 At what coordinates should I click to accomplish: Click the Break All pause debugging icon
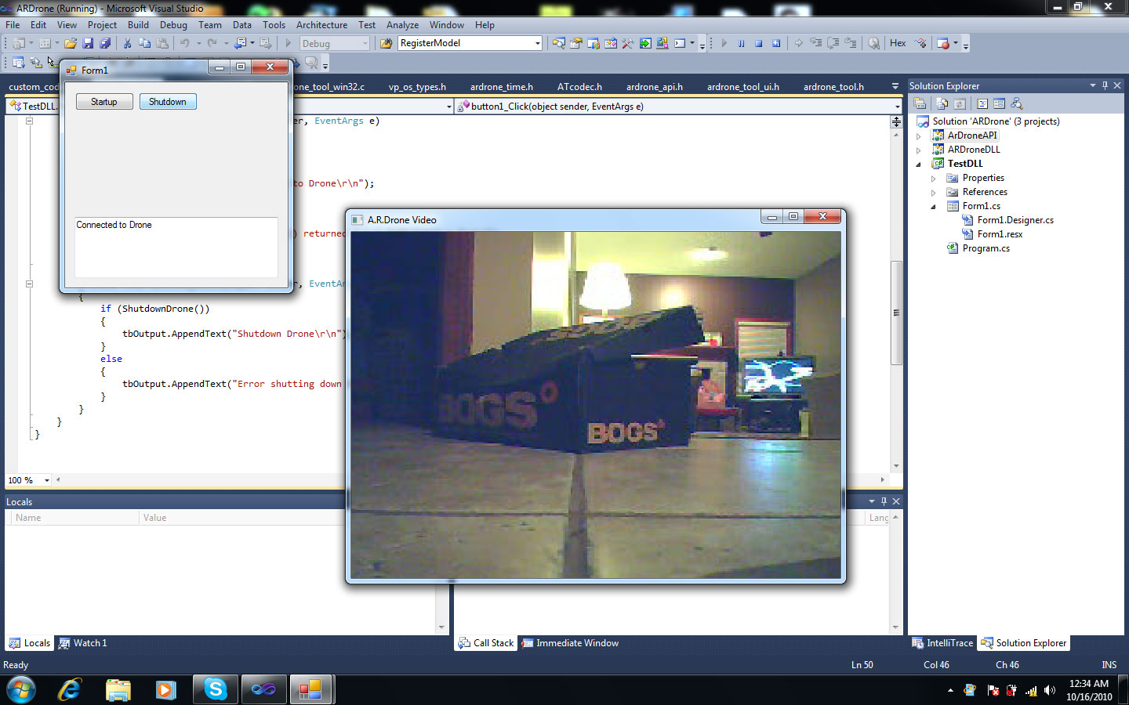coord(741,44)
